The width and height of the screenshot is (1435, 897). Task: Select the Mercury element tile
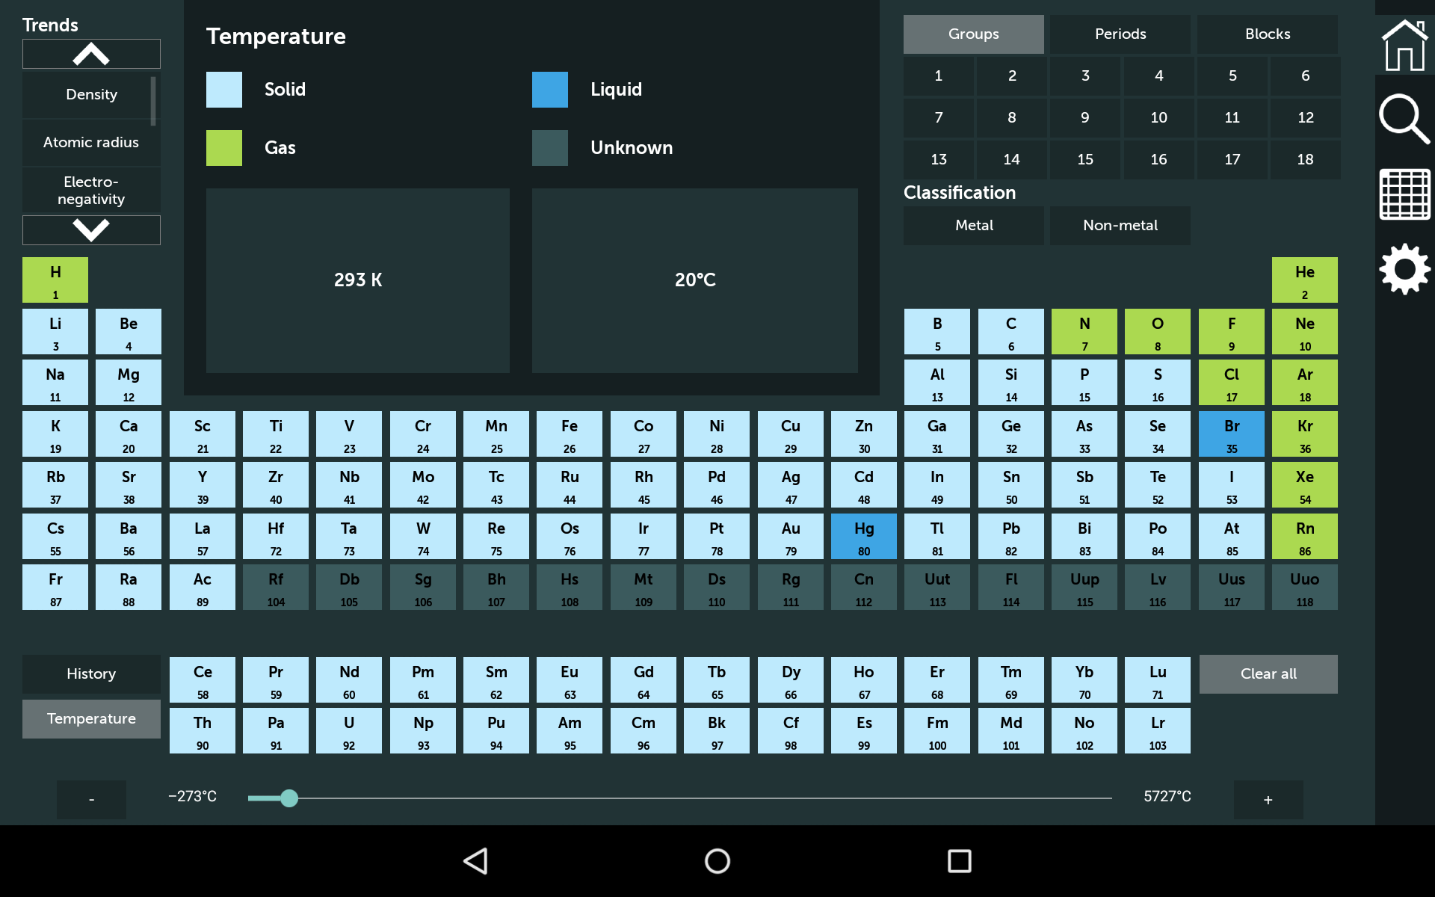863,536
